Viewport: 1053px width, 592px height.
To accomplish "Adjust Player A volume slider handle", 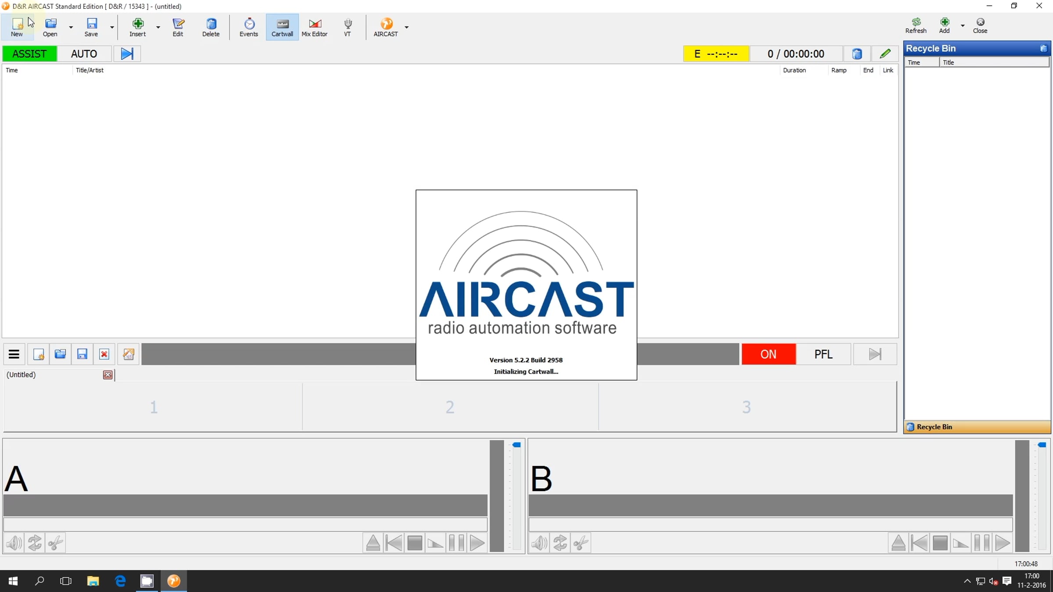I will (x=517, y=445).
